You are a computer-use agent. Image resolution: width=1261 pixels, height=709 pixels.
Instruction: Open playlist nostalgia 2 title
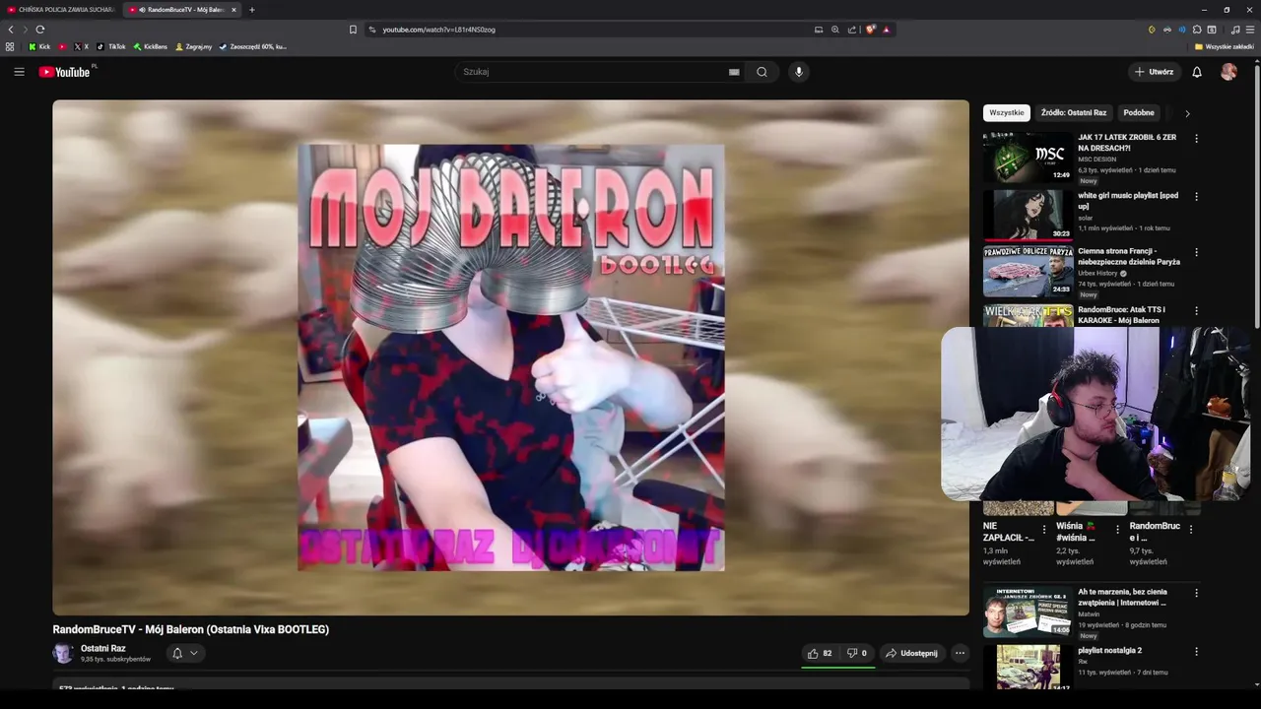pyautogui.click(x=1109, y=651)
